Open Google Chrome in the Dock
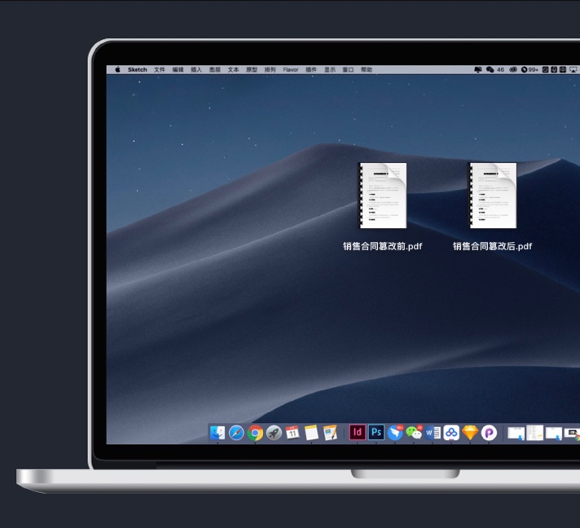This screenshot has width=580, height=528. [255, 433]
